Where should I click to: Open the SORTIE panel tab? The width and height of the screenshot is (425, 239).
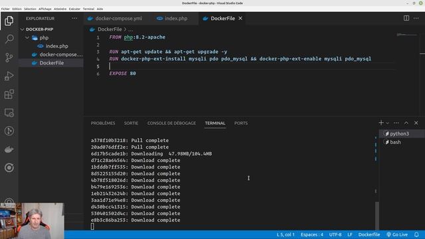pos(131,123)
